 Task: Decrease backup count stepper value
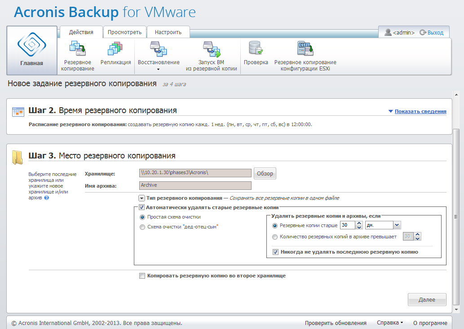click(418, 238)
